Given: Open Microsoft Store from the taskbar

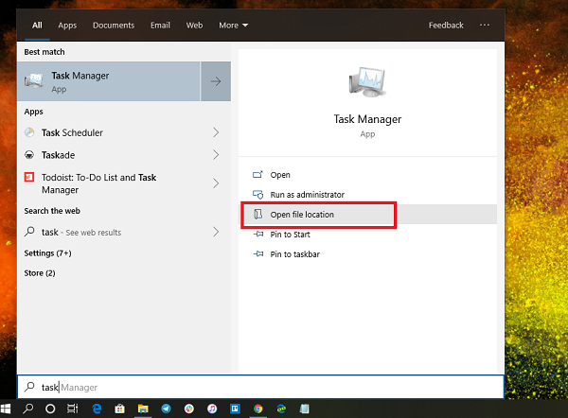Looking at the screenshot, I should (x=119, y=409).
